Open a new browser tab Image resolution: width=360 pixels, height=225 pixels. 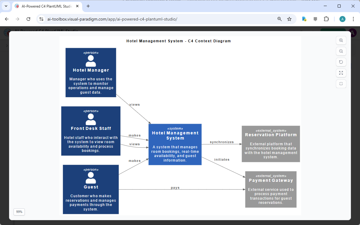click(88, 6)
